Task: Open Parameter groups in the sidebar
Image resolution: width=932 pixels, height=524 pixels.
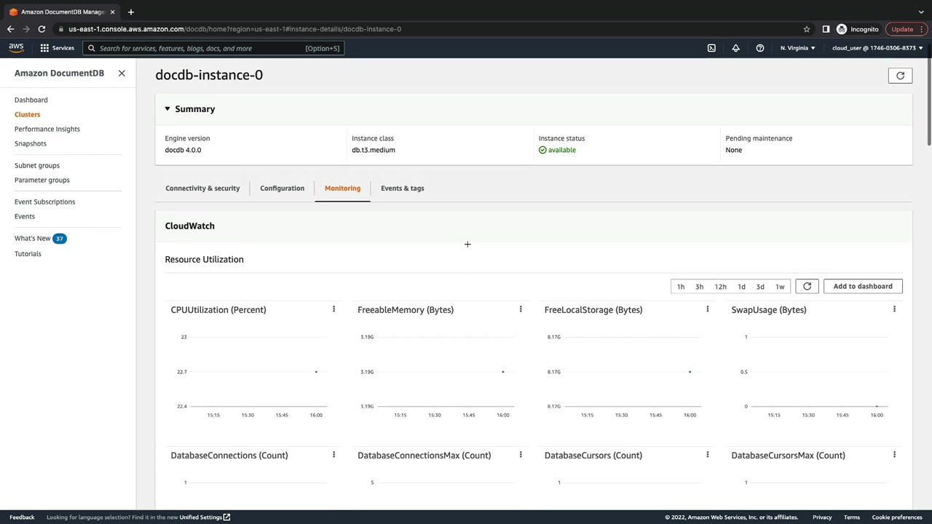Action: pos(42,180)
